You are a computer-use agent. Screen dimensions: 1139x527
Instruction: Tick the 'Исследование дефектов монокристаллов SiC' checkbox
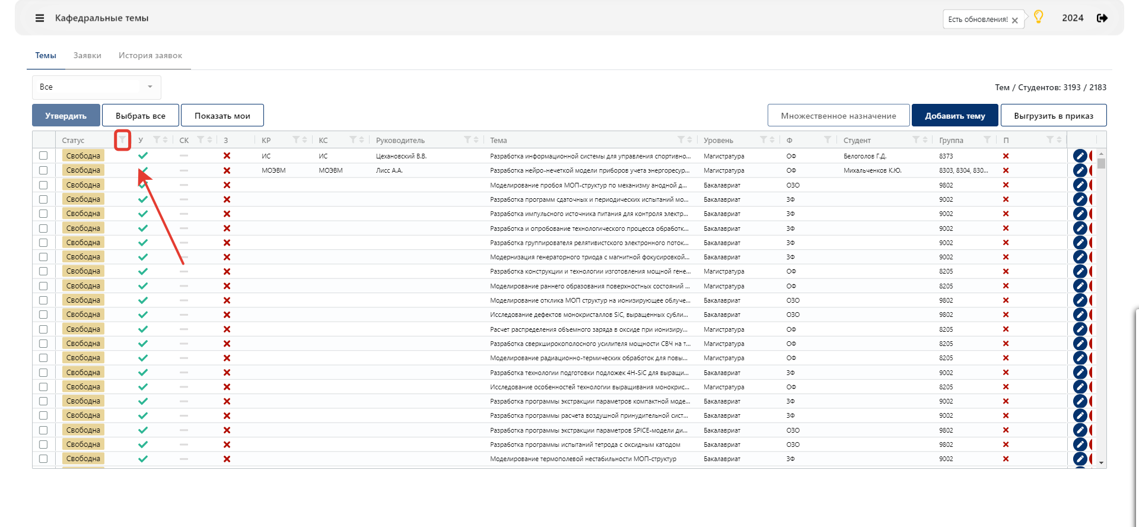(x=43, y=315)
